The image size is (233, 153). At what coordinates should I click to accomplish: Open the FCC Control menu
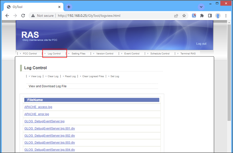30,53
